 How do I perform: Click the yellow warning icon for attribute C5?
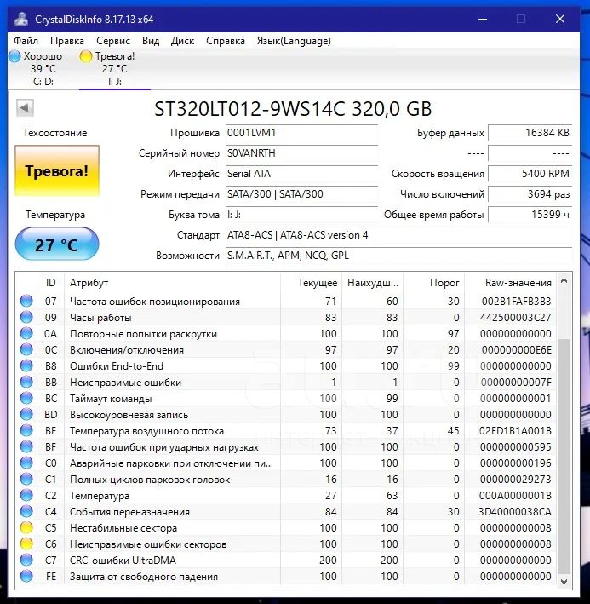tap(26, 527)
